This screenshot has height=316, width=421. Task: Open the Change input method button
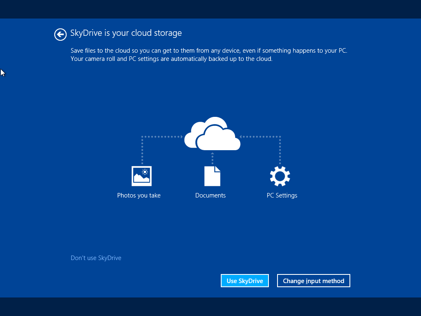pos(314,281)
